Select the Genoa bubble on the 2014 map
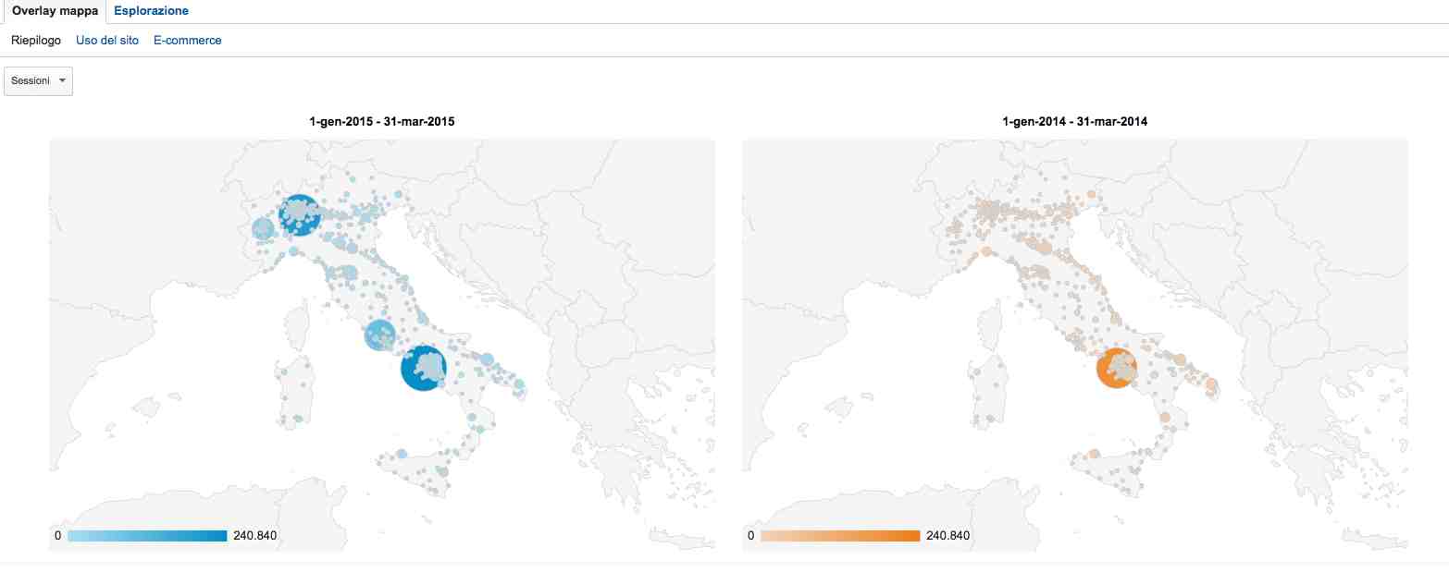 (x=986, y=251)
